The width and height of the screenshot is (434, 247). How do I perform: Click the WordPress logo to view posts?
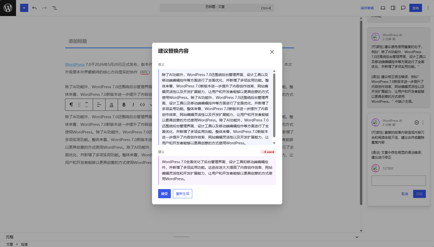(x=8, y=8)
